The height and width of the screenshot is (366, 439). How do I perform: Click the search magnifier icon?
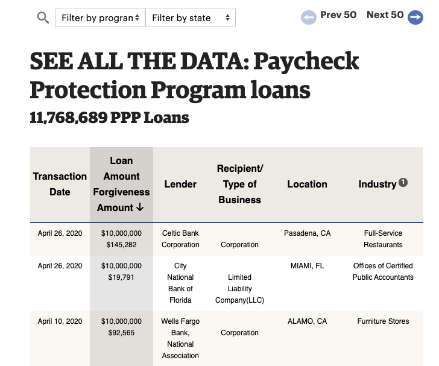[43, 17]
